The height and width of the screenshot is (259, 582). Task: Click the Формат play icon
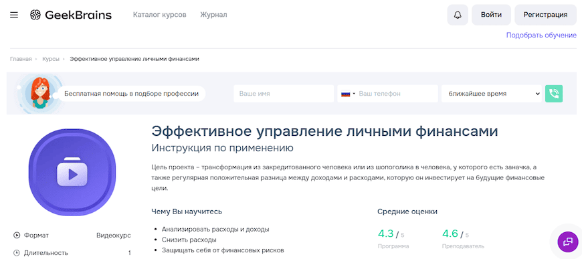(17, 235)
